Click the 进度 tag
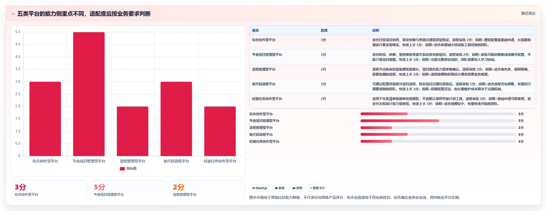Viewport: 547px width, 211px height. click(x=297, y=188)
